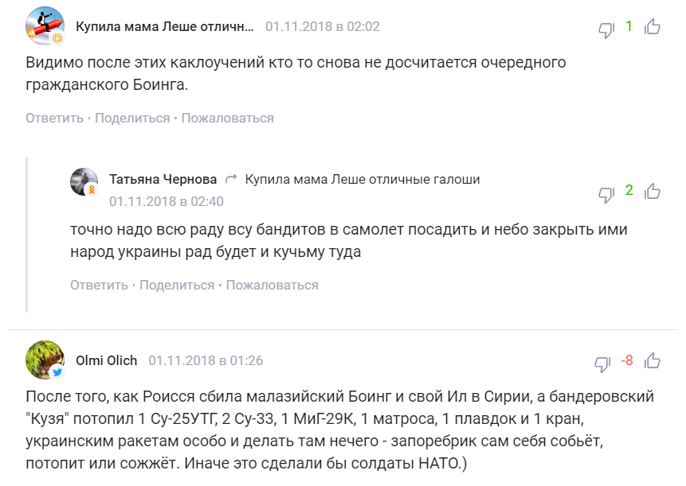Share Татьяна Чернова's reply via Поделиться

(177, 285)
